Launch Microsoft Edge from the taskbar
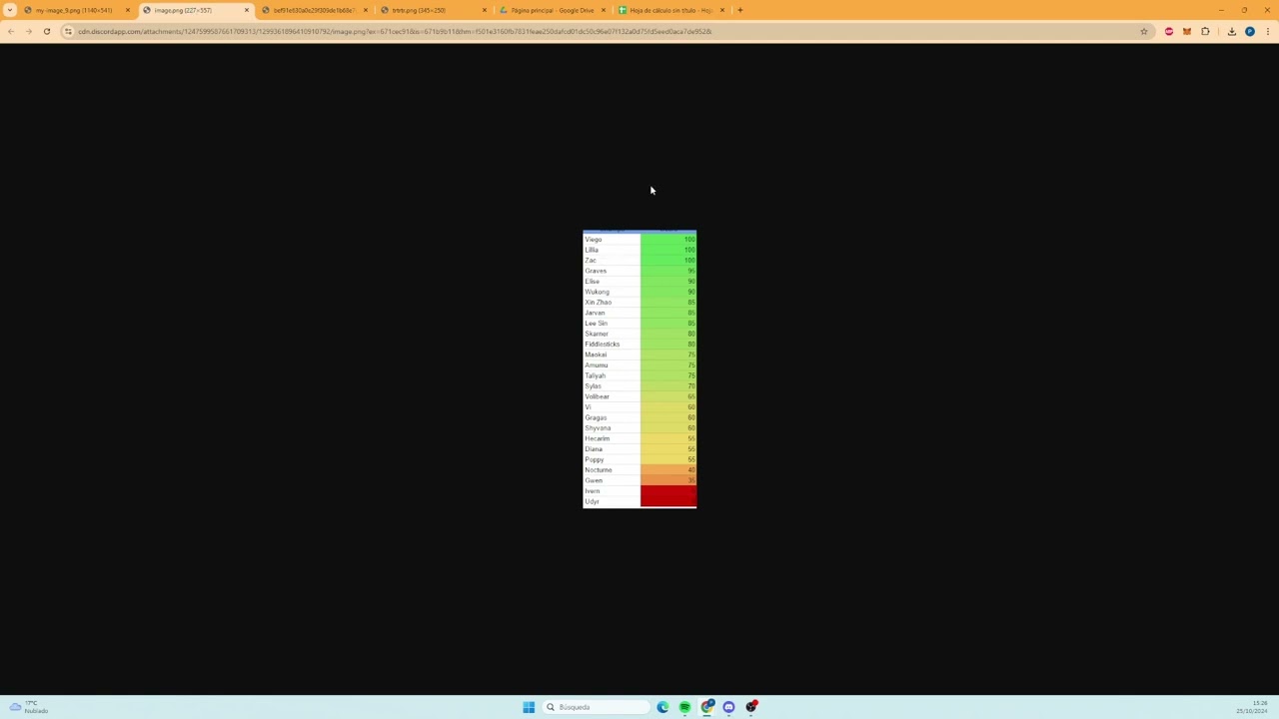The image size is (1279, 719). 662,707
